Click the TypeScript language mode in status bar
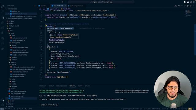Screen dimensions: 196x110 click(184, 109)
